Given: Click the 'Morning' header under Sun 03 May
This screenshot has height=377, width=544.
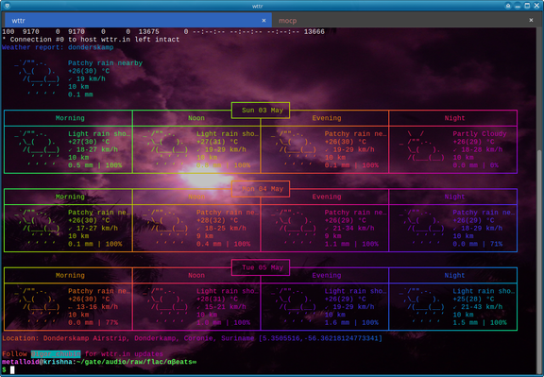Looking at the screenshot, I should click(70, 118).
